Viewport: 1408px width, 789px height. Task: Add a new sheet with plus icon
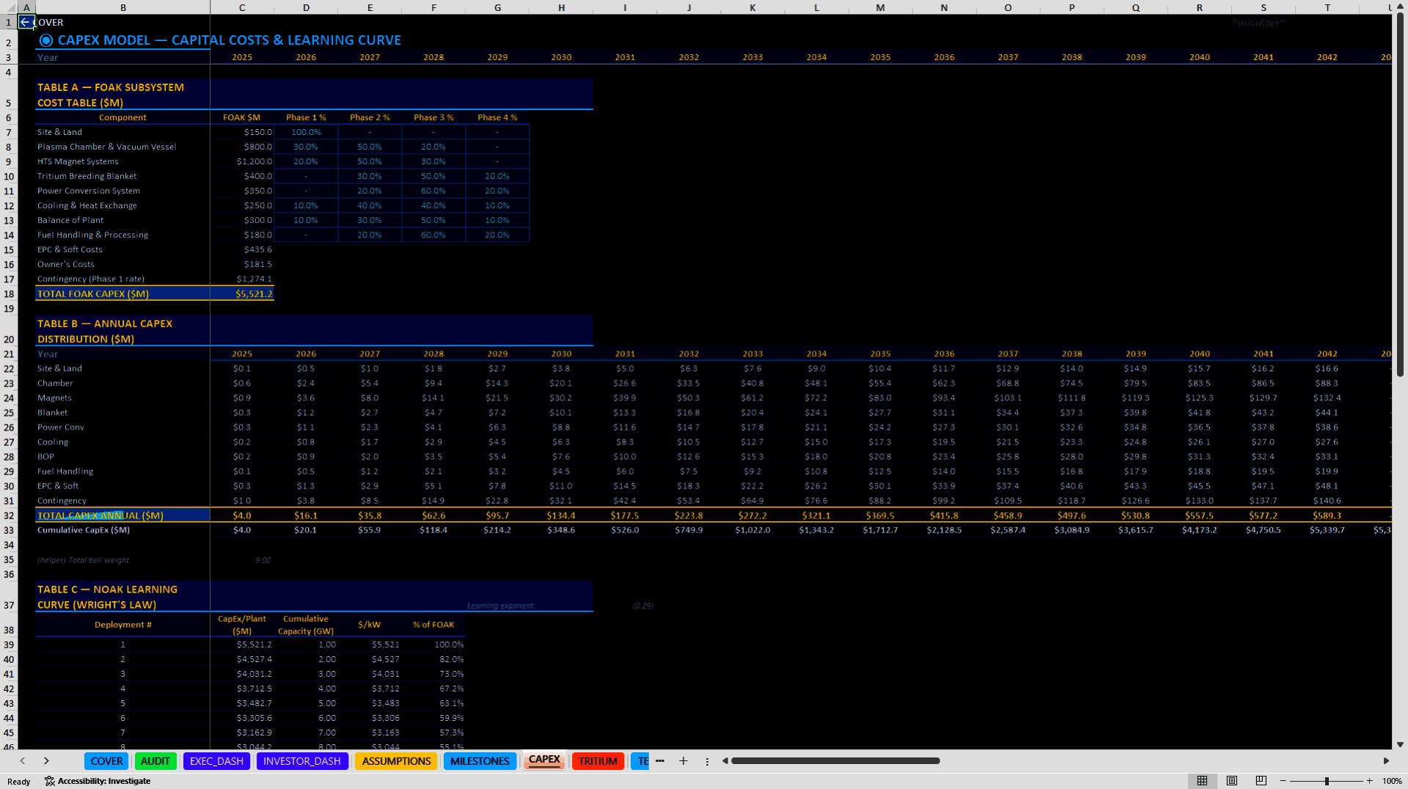point(683,761)
